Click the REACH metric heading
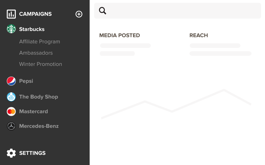The width and height of the screenshot is (265, 165). pyautogui.click(x=198, y=35)
